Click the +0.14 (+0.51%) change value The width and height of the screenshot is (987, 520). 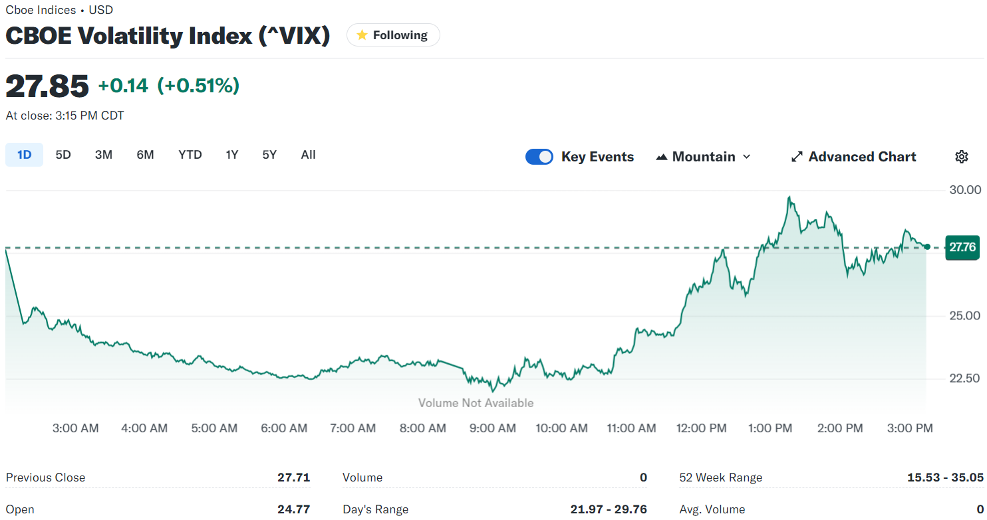169,86
